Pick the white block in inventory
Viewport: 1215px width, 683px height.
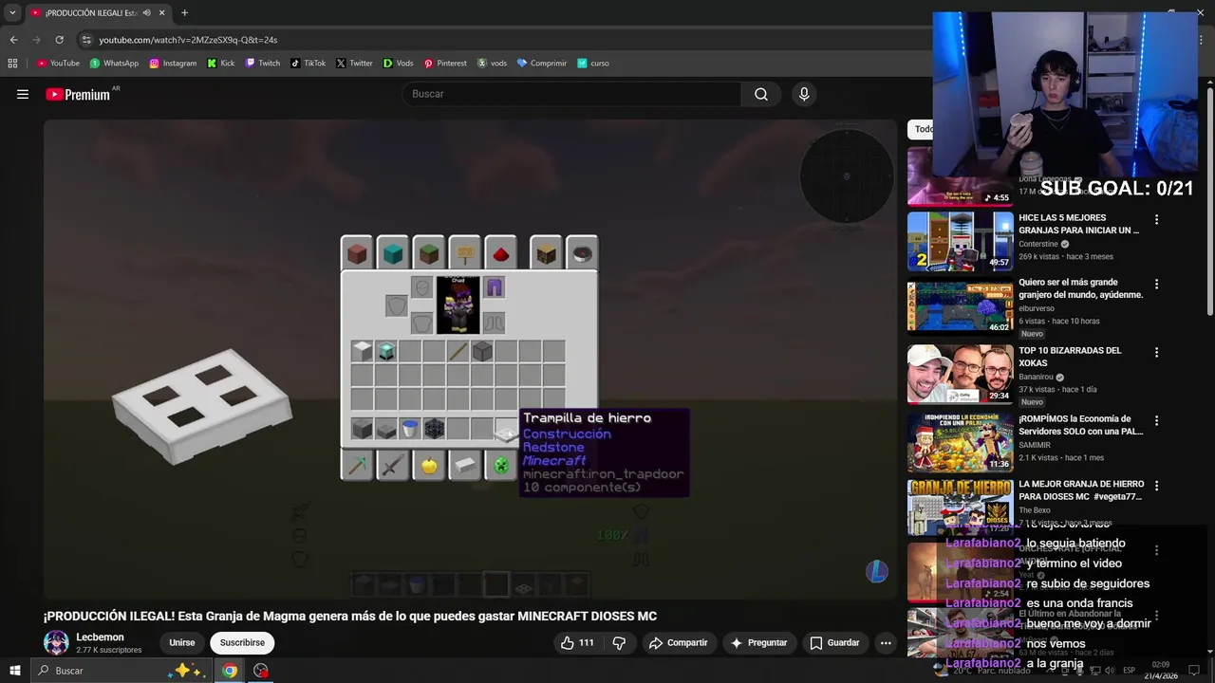pos(362,352)
